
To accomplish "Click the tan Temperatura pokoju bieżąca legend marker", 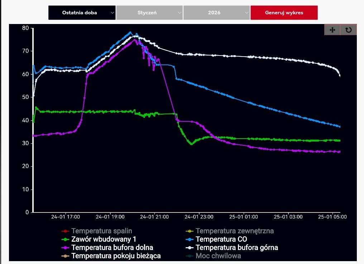I will (65, 256).
